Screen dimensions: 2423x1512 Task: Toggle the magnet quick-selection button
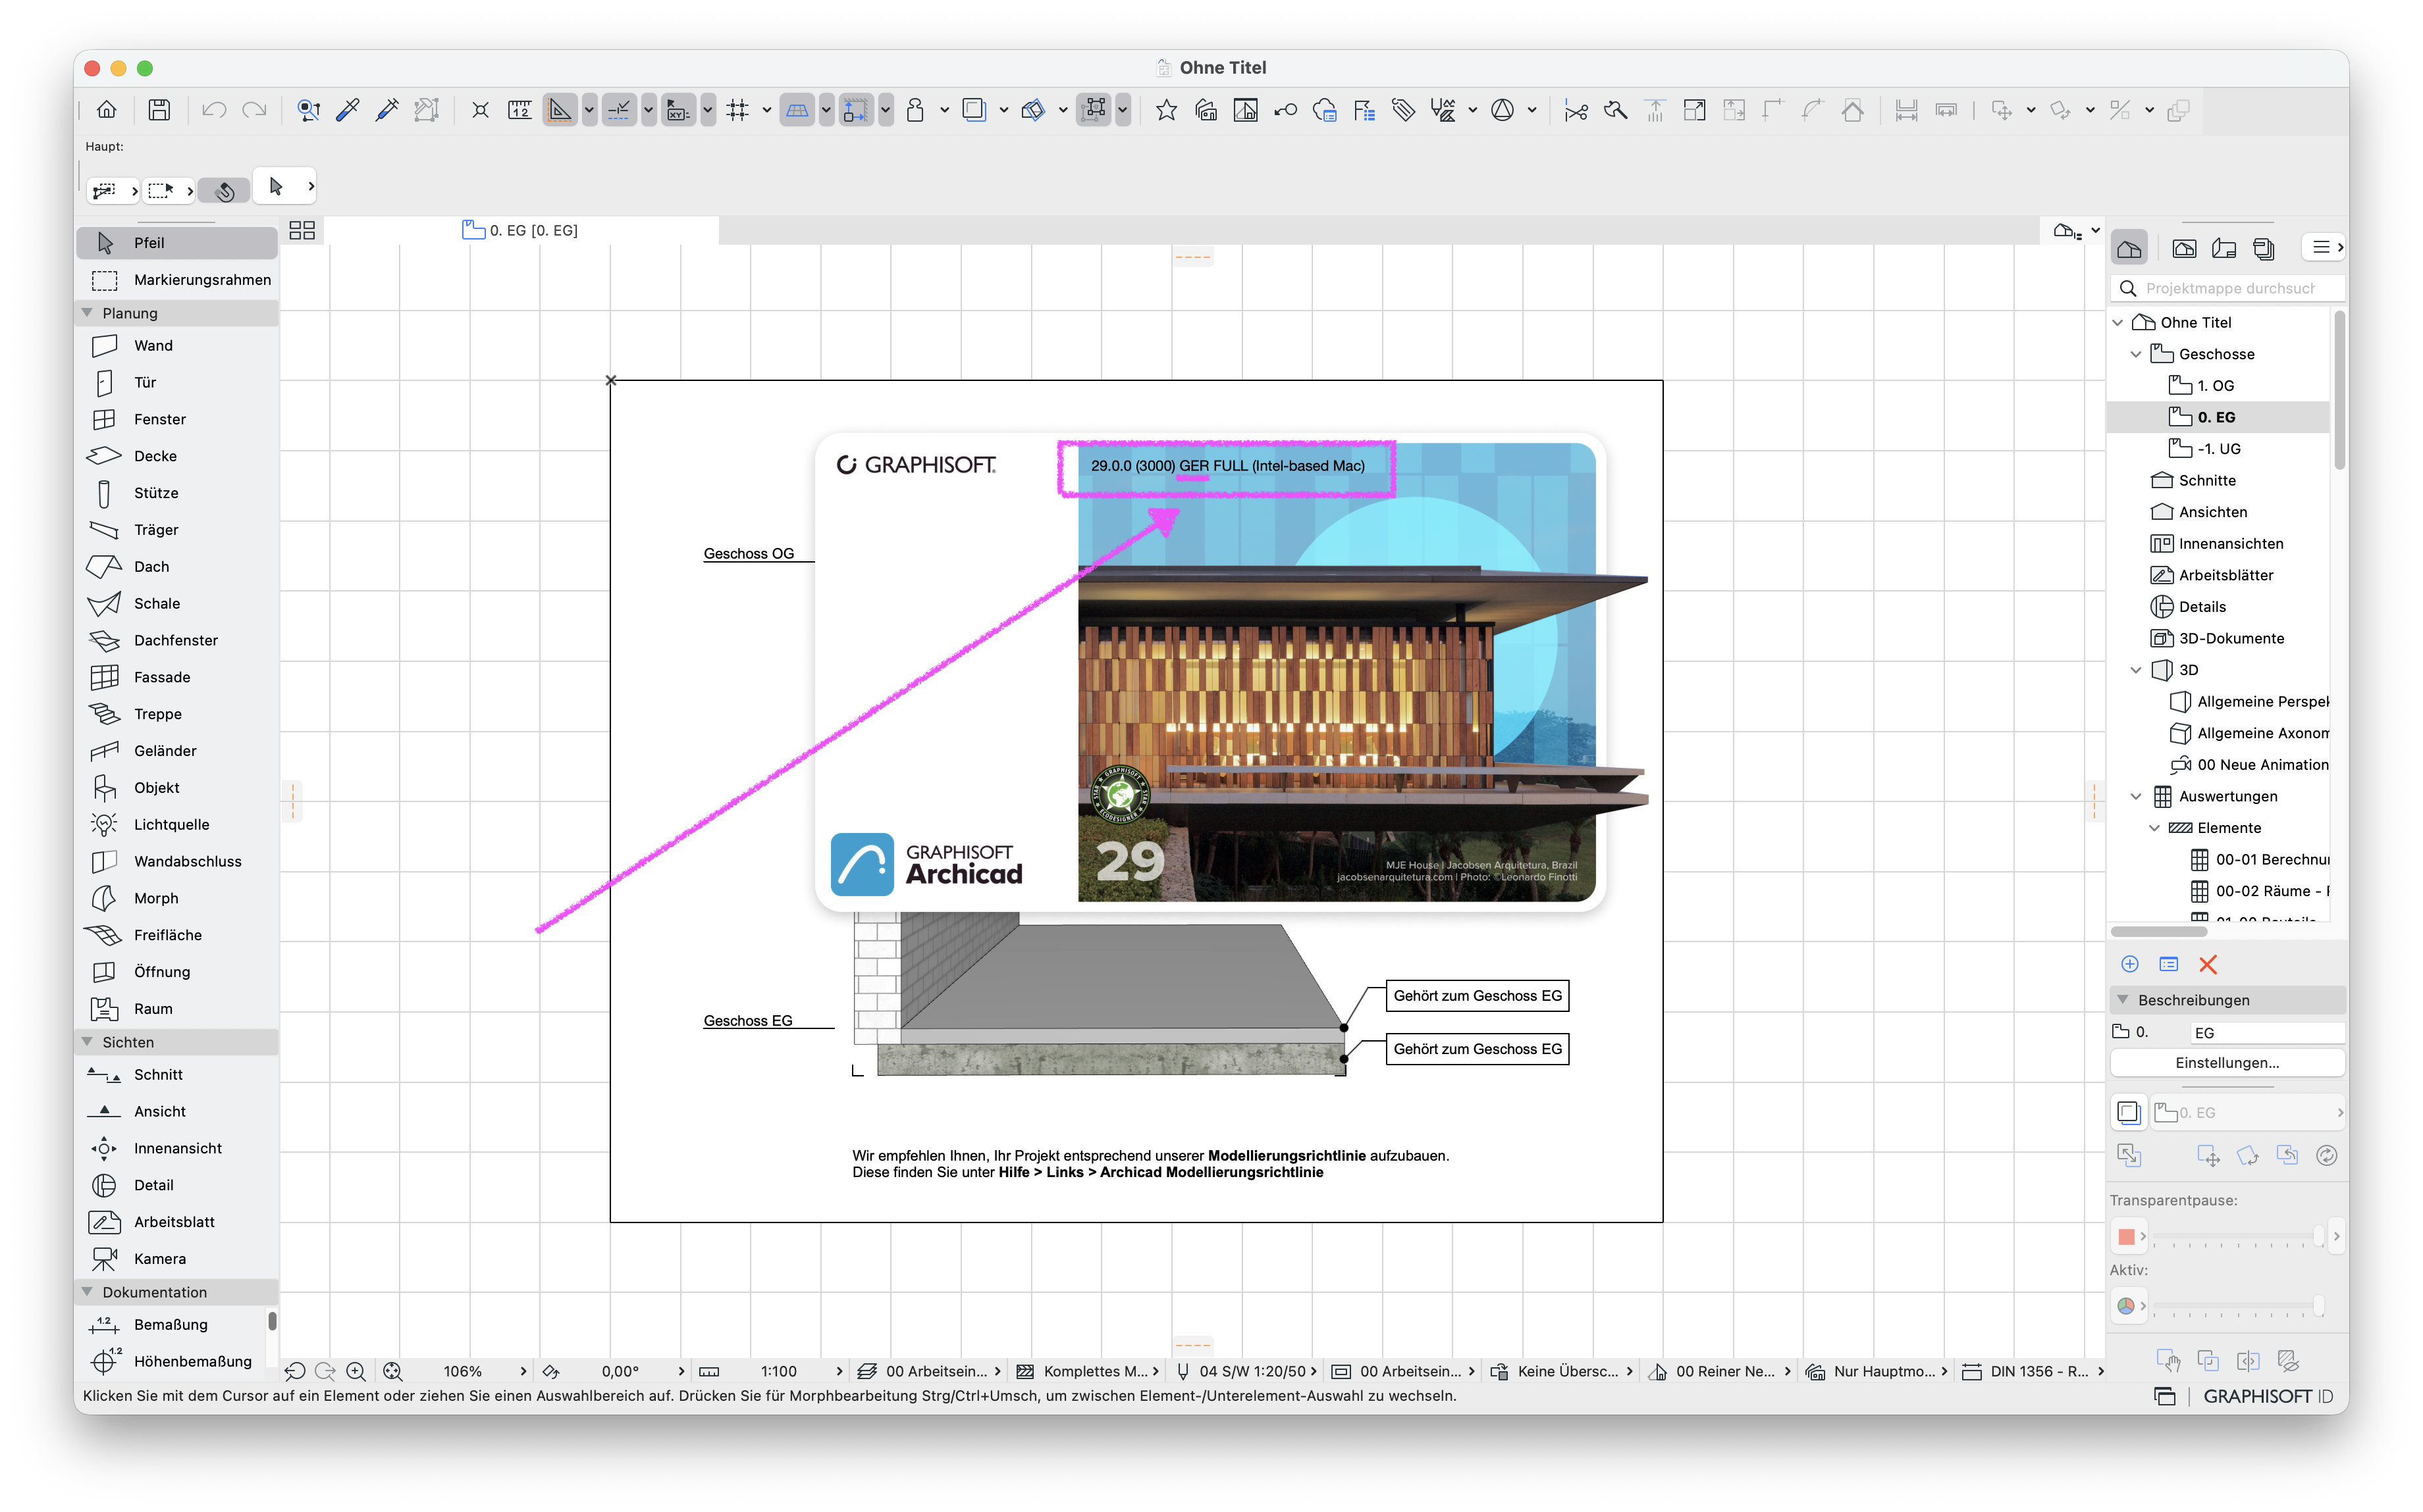224,190
